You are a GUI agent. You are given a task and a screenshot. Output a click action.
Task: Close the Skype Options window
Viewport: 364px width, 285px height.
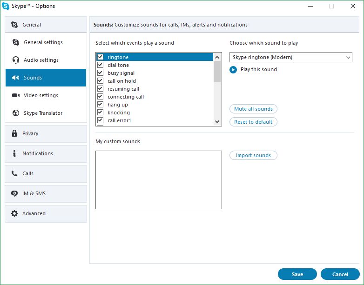pos(353,6)
